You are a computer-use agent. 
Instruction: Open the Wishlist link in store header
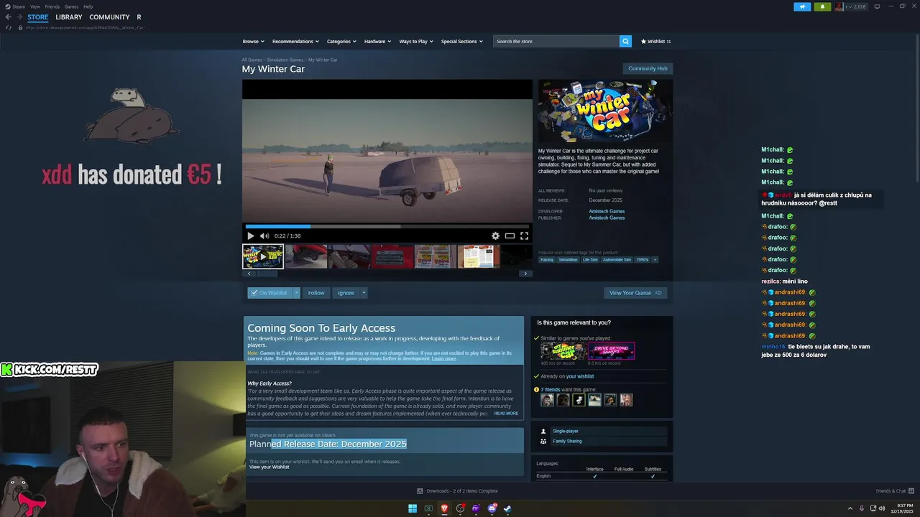coord(655,41)
